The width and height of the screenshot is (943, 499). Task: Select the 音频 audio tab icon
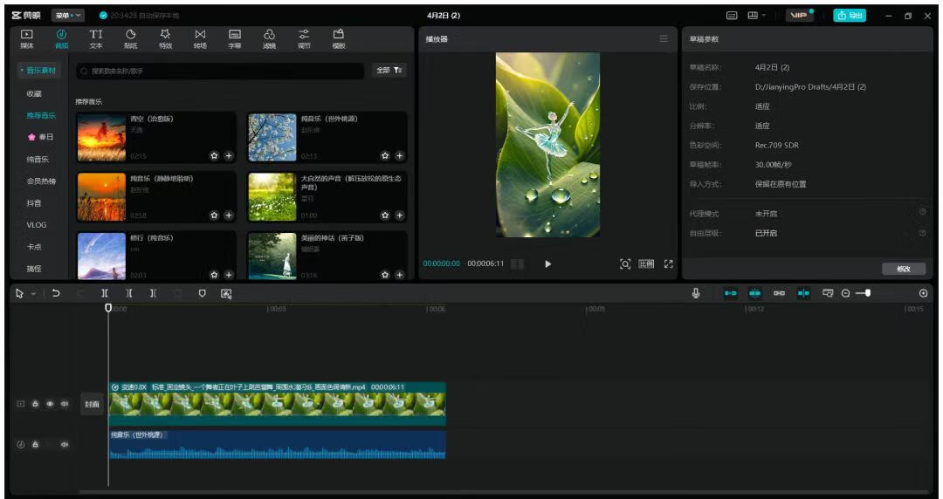pyautogui.click(x=61, y=38)
